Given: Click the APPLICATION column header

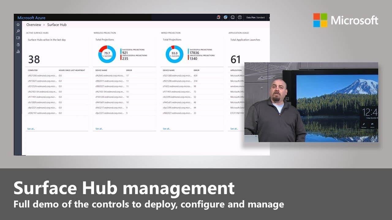Looking at the screenshot, I should (236, 70).
